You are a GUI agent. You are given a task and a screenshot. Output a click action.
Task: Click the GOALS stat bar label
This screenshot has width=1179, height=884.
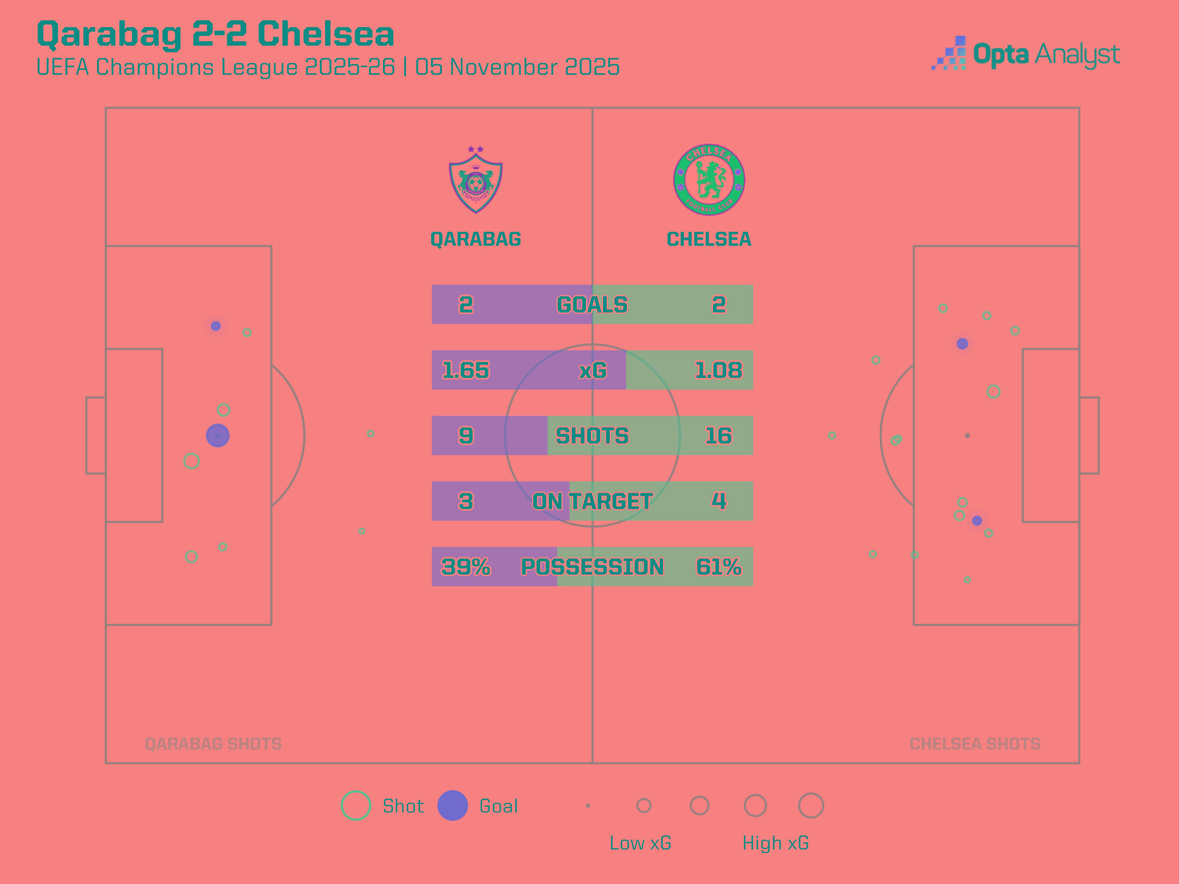click(592, 305)
